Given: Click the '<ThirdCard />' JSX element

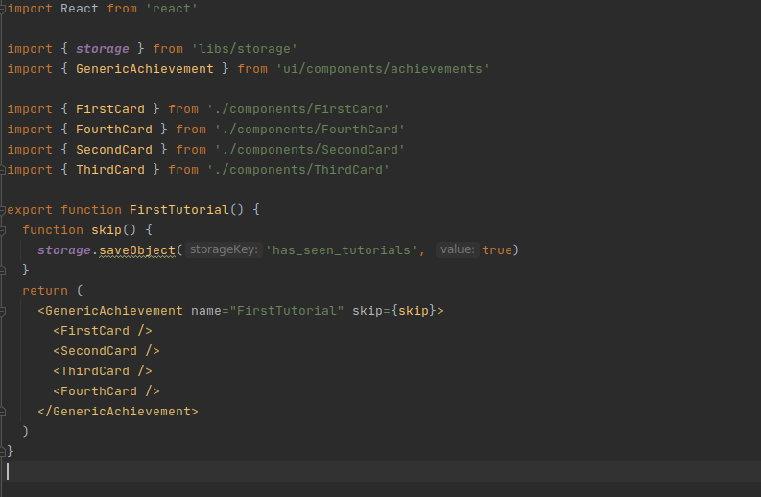Looking at the screenshot, I should click(x=103, y=371).
